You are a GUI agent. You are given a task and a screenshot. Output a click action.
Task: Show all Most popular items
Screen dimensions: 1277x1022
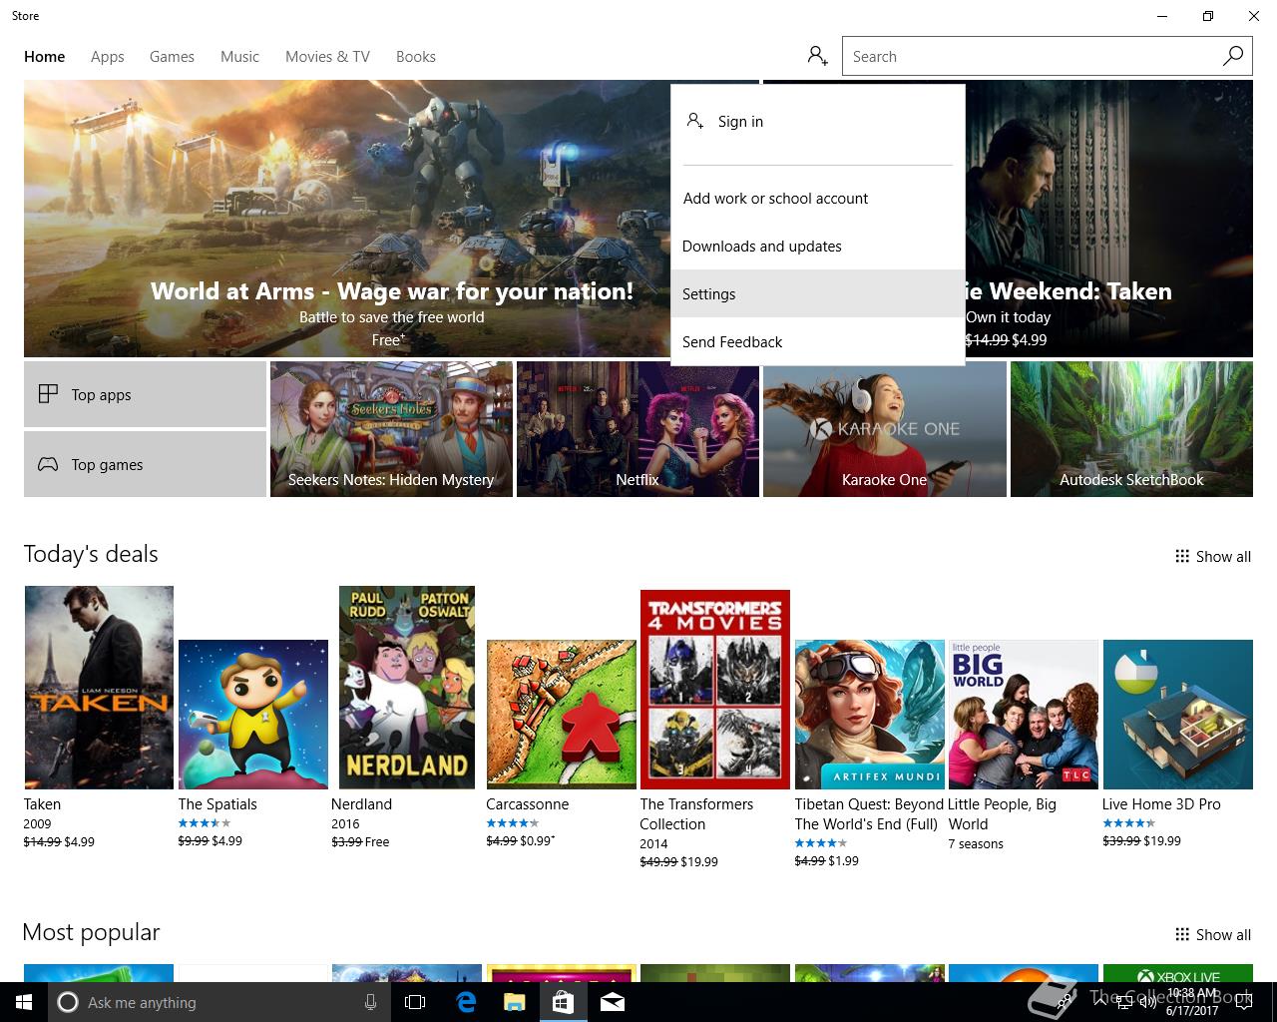(x=1213, y=934)
